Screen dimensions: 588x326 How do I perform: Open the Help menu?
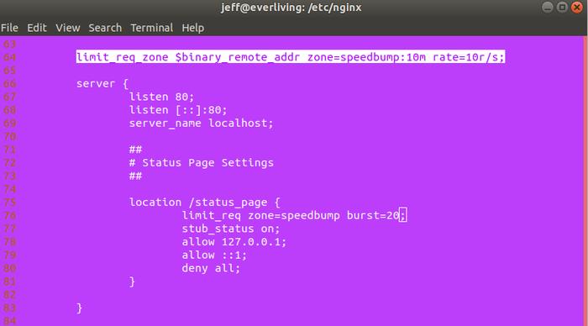click(192, 28)
